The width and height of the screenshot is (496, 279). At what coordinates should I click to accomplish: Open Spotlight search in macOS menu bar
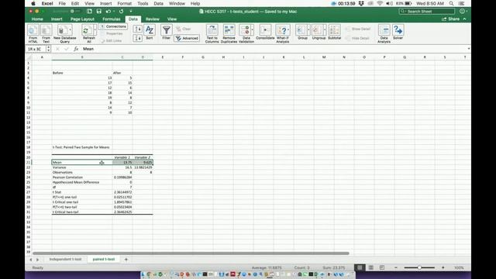[x=451, y=3]
